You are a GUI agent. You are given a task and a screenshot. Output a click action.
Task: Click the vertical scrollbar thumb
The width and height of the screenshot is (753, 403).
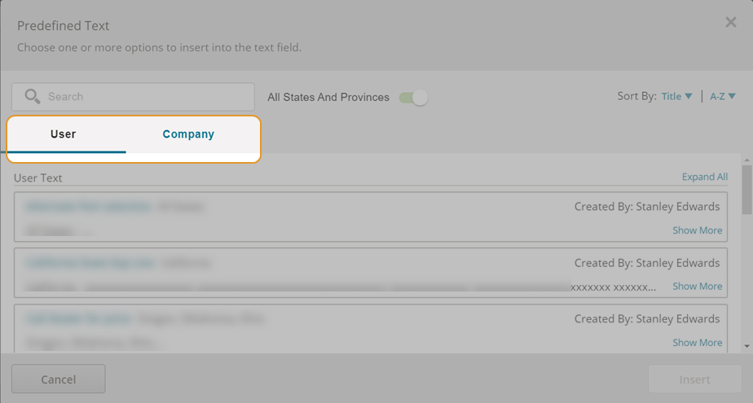[x=746, y=190]
